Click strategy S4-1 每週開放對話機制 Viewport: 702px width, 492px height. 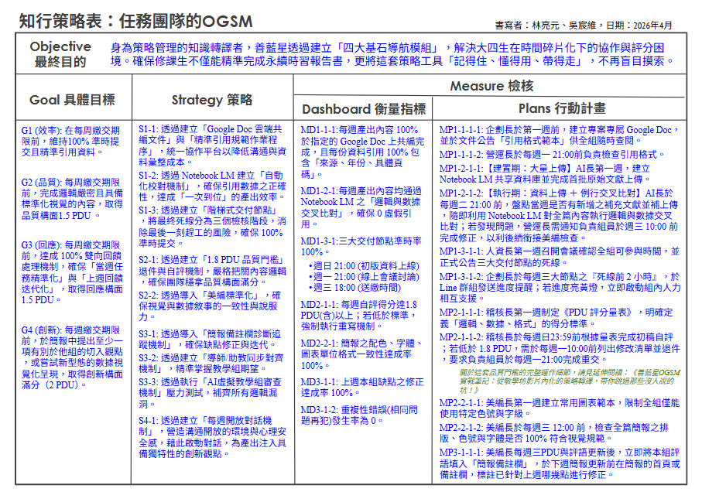pyautogui.click(x=211, y=437)
